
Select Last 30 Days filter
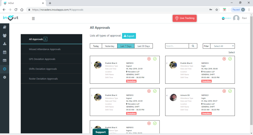[144, 46]
